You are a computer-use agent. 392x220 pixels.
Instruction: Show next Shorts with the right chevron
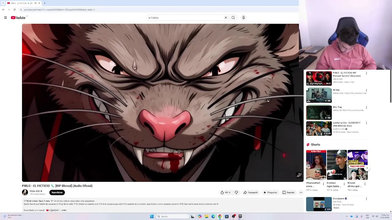(x=367, y=168)
